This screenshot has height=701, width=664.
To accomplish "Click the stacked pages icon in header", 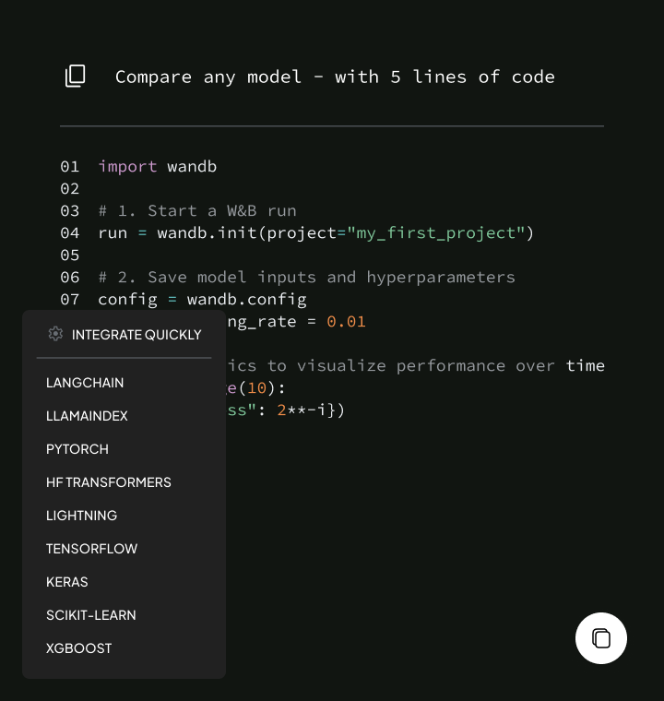I will pyautogui.click(x=75, y=76).
